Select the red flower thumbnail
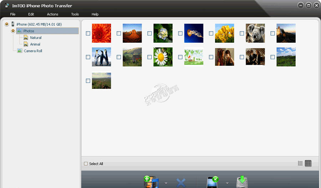This screenshot has width=321, height=188. (102, 33)
